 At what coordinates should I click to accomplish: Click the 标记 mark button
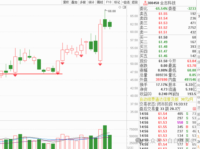tap(117, 2)
